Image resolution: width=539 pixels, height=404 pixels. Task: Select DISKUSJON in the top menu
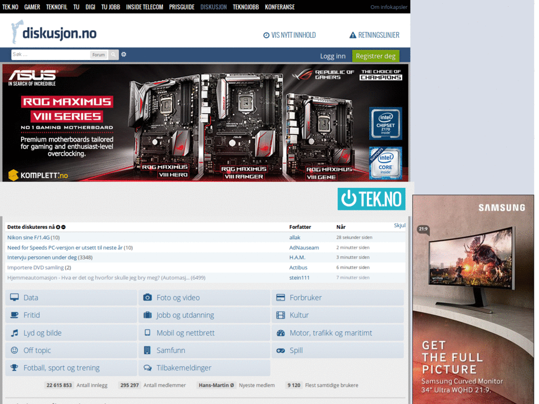[x=214, y=7]
